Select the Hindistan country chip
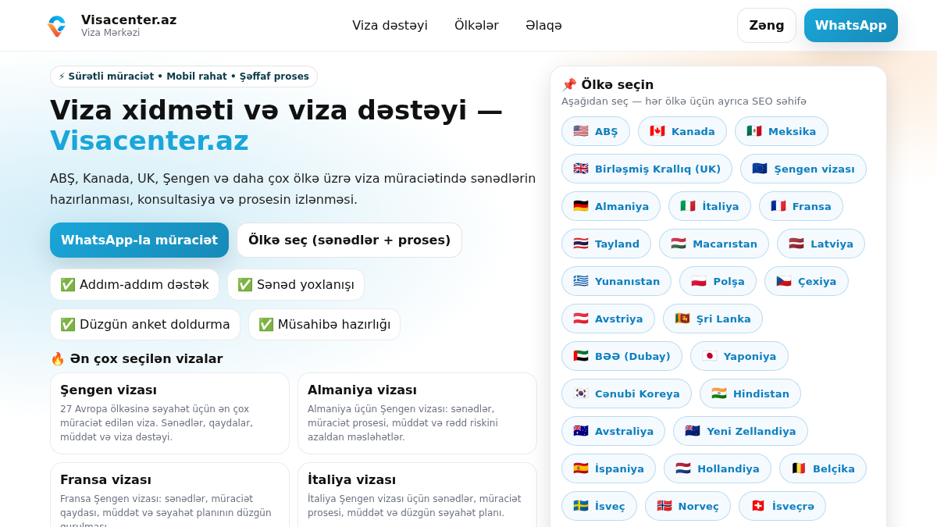Screen dimensions: 937x527 click(750, 393)
